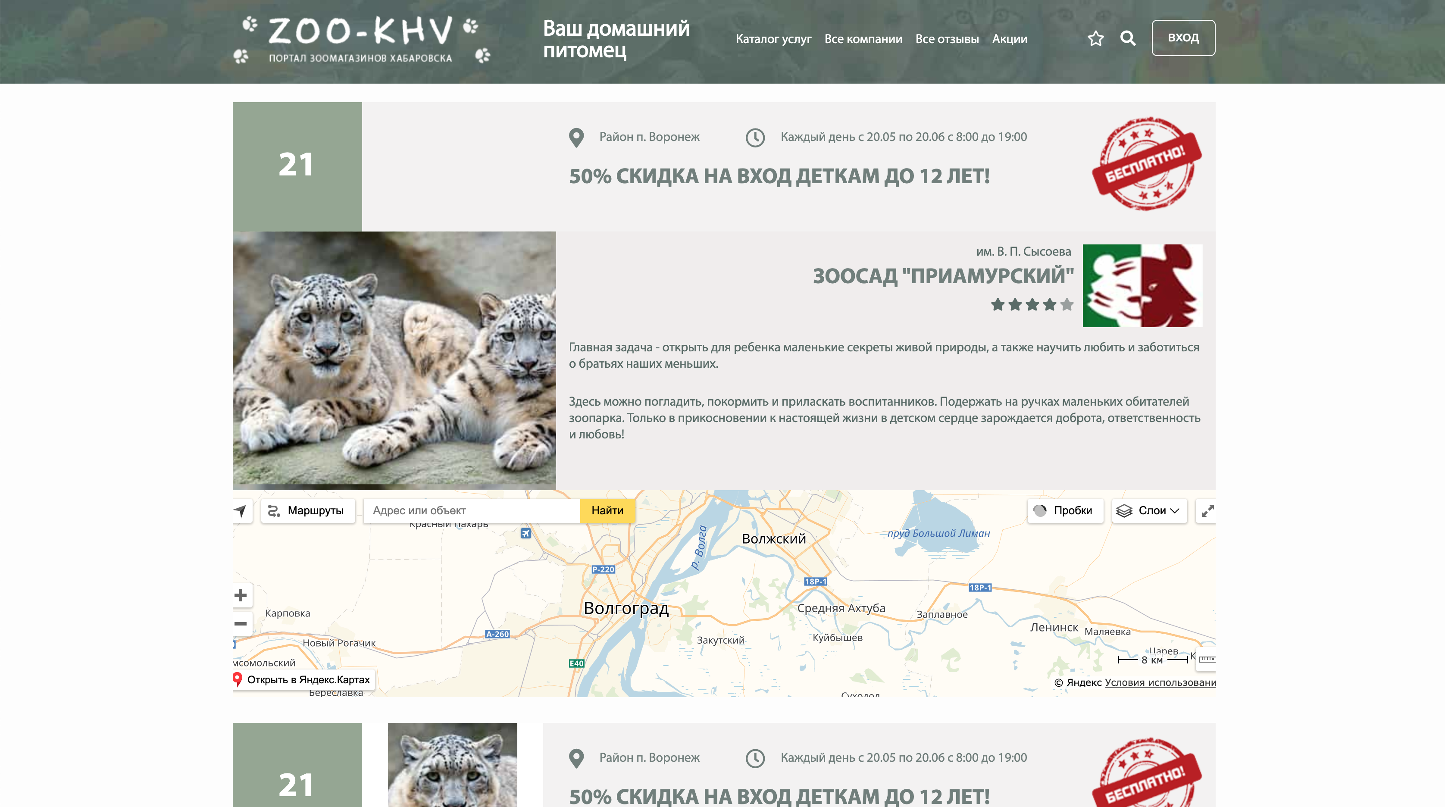
Task: Open the first 50% СКИДКА promotion title
Action: (779, 176)
